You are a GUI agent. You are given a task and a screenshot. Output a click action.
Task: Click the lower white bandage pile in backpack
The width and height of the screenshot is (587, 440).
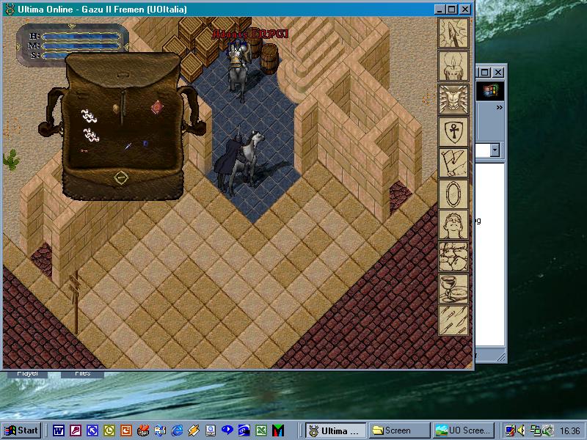coord(91,135)
